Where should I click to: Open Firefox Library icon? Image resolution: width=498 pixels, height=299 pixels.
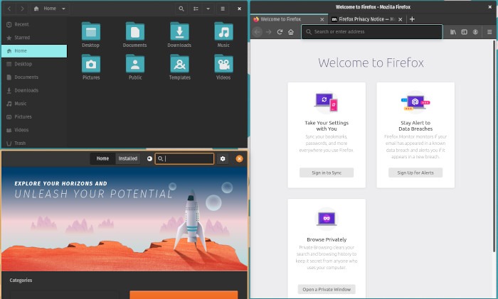pyautogui.click(x=453, y=32)
